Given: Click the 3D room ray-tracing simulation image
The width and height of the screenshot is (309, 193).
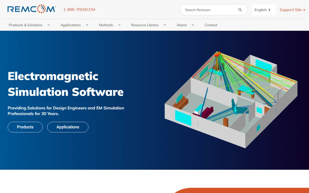Looking at the screenshot, I should tap(231, 100).
